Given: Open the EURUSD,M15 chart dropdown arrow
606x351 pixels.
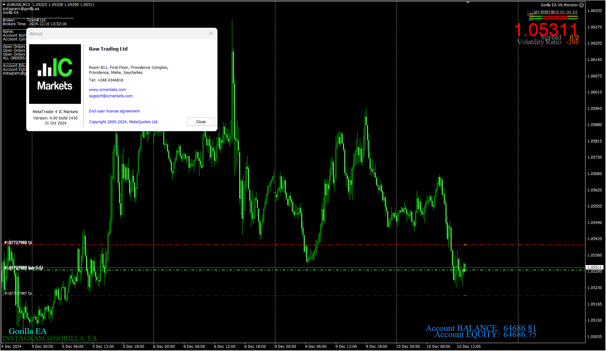Looking at the screenshot, I should [4, 5].
